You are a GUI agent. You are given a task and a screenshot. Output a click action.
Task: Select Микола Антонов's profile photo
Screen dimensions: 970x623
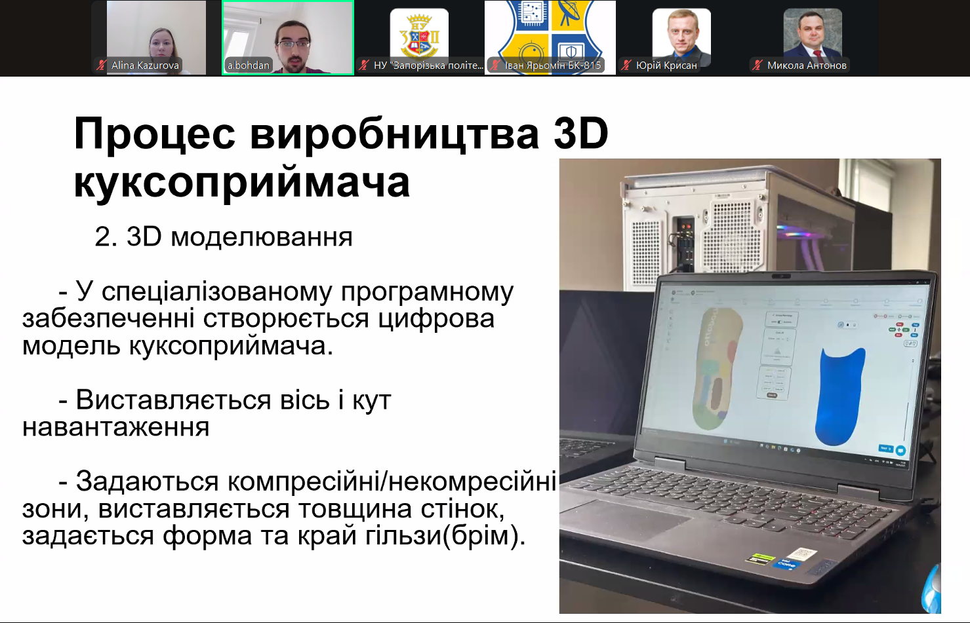tap(813, 33)
